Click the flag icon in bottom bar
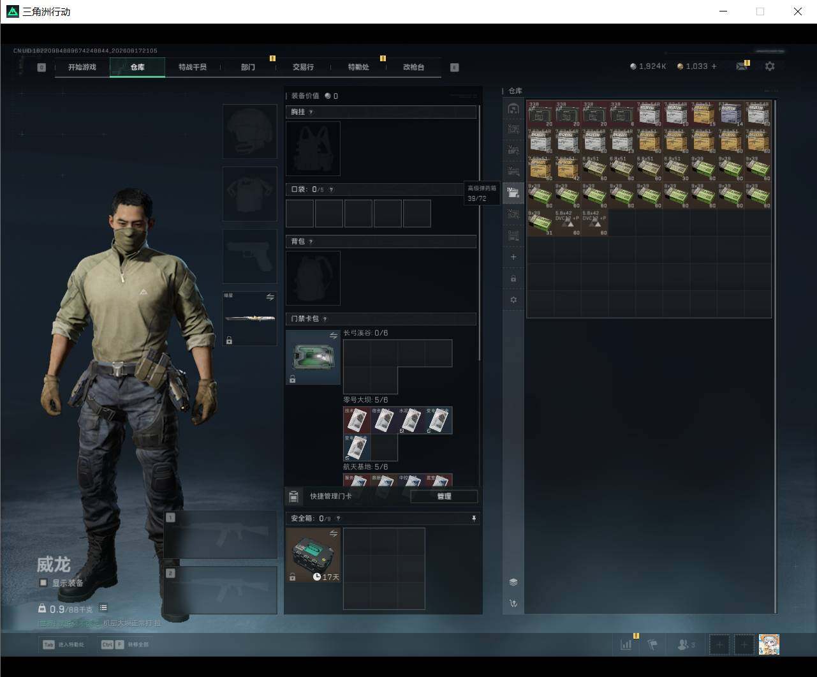Viewport: 817px width, 677px height. (x=652, y=644)
